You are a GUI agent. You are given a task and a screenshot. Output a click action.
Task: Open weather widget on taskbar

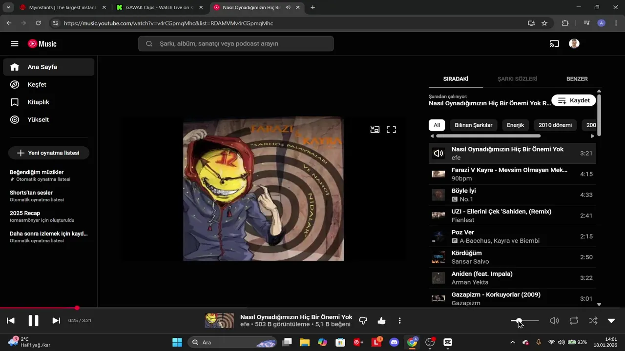click(29, 342)
